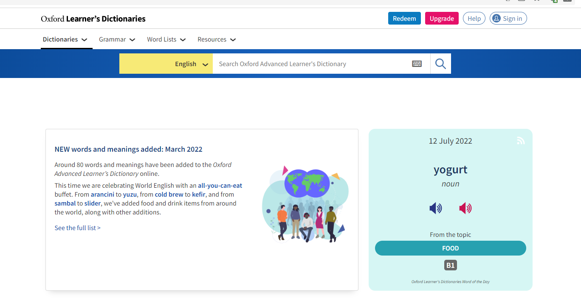Click the Oxford Learner's Dictionaries logo
This screenshot has height=303, width=581.
(93, 19)
